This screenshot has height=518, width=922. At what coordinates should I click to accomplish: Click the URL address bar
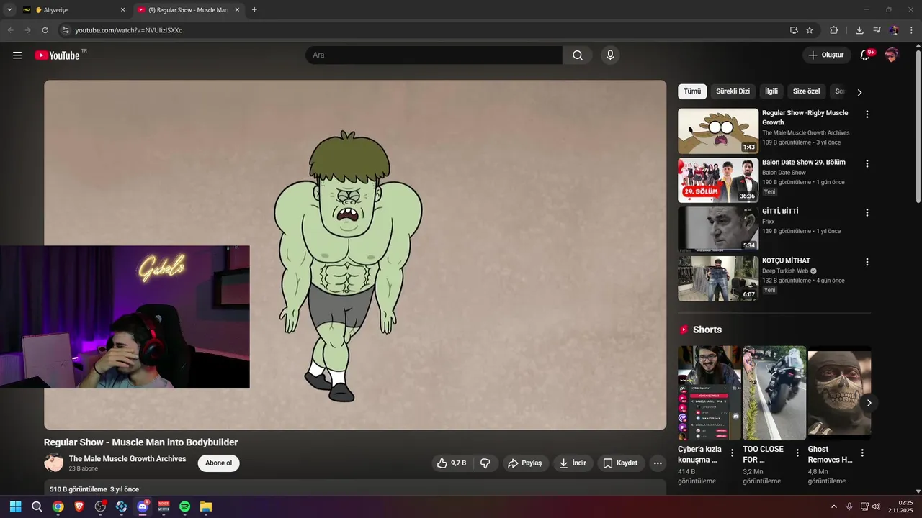425,30
